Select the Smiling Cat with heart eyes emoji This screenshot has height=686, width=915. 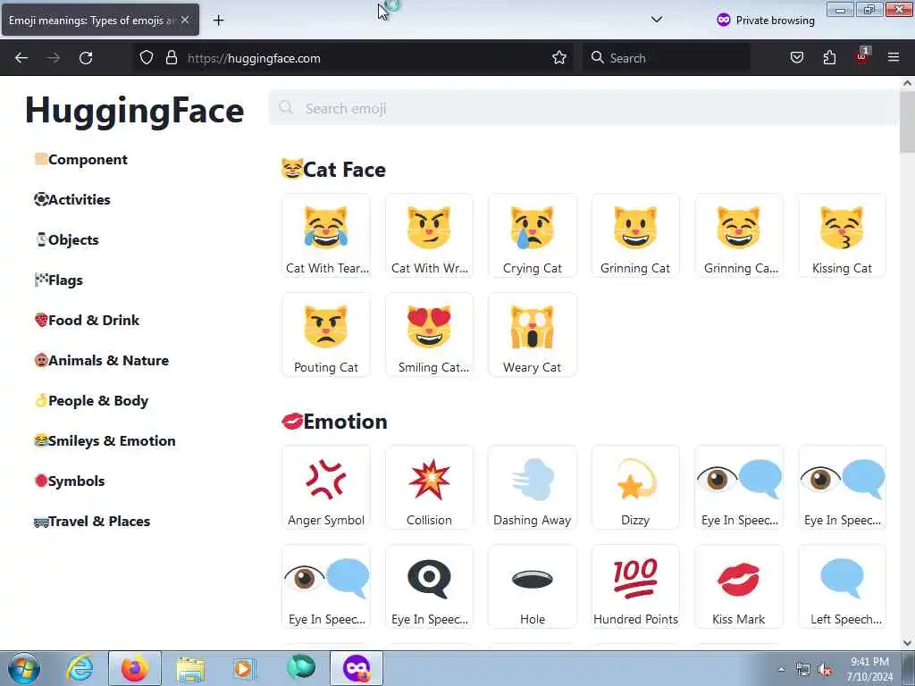click(430, 335)
